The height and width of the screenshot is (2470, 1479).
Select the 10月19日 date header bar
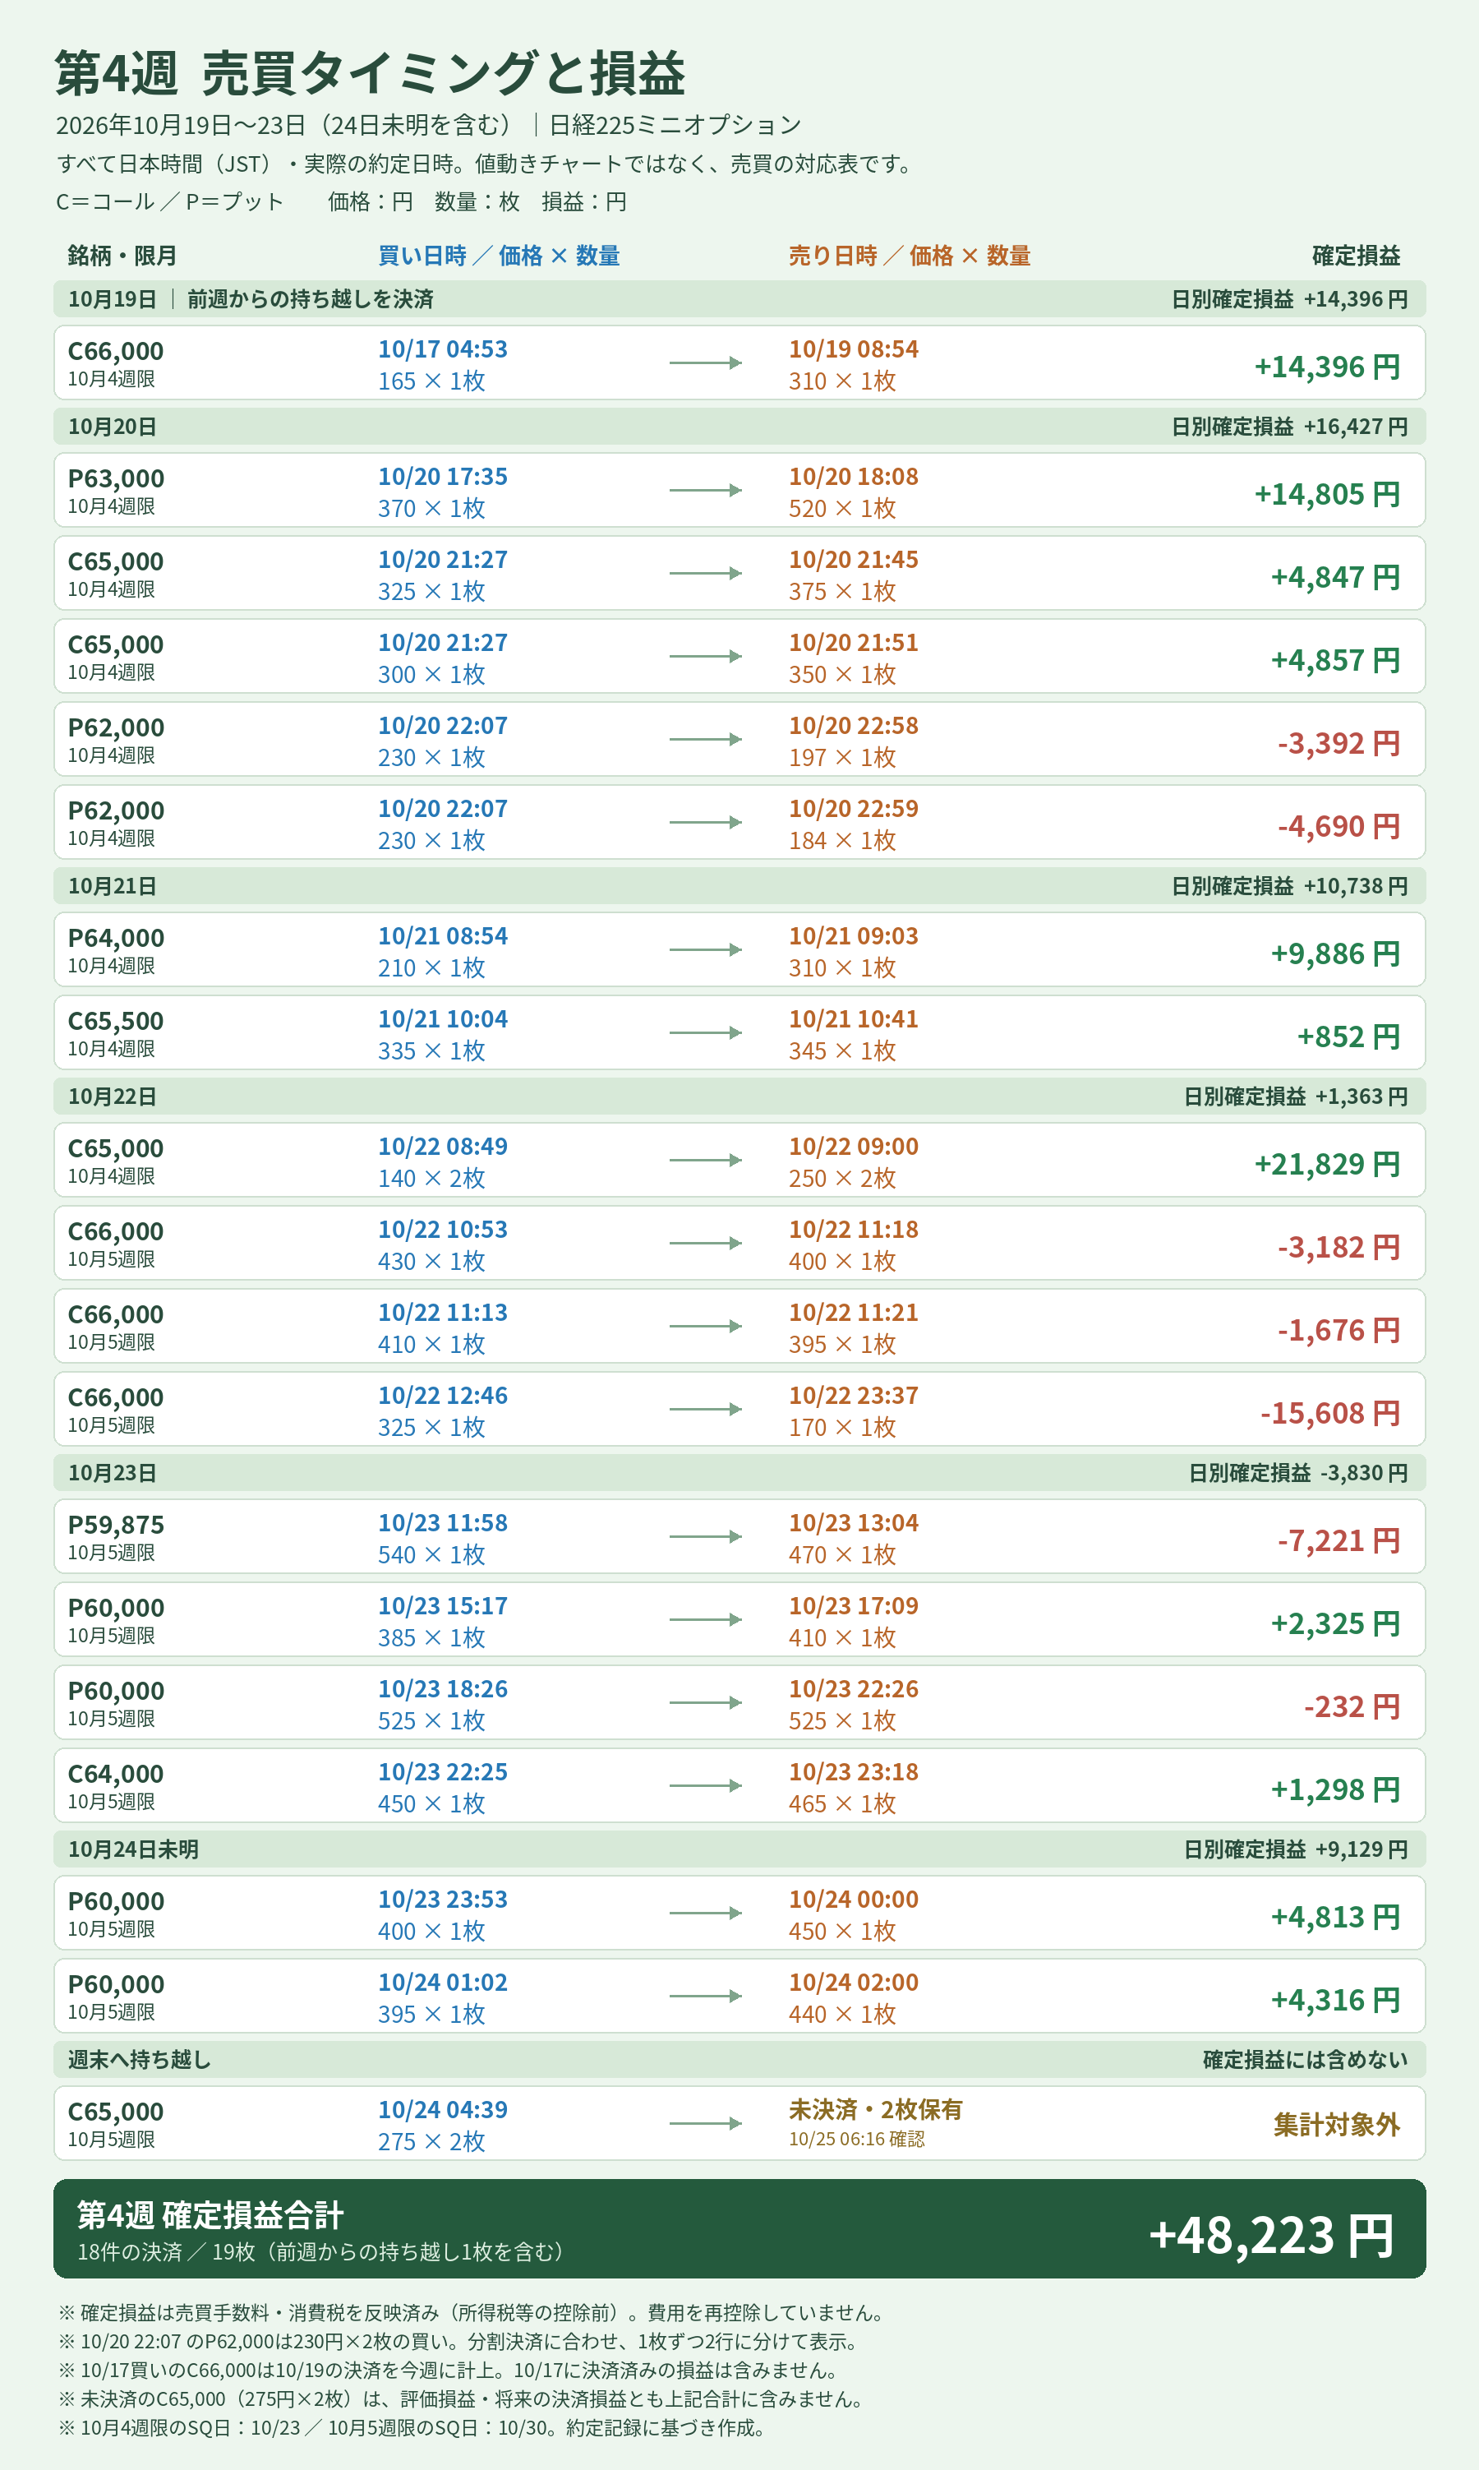739,299
